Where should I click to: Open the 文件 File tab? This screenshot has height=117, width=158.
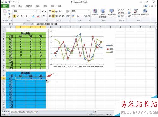tap(5, 6)
